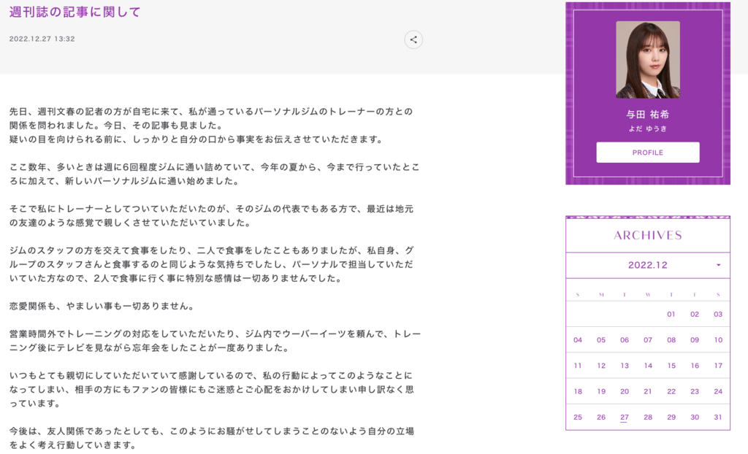Select date 01 in the archive calendar

(671, 315)
